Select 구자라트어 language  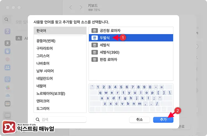[60, 48]
